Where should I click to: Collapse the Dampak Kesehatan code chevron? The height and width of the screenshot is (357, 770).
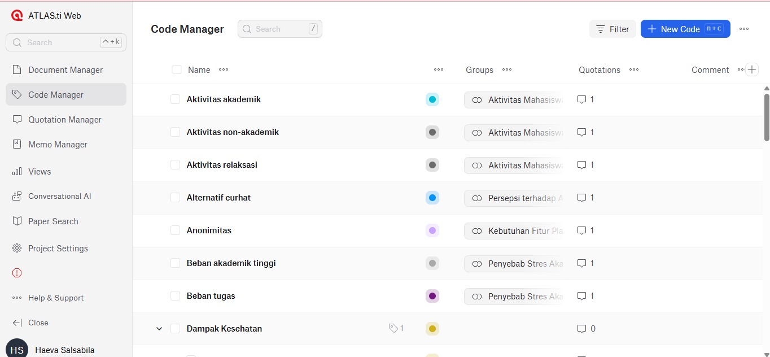(x=159, y=329)
